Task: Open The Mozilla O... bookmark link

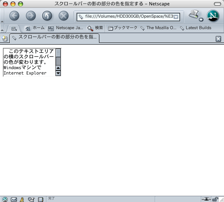Action: pos(158,28)
